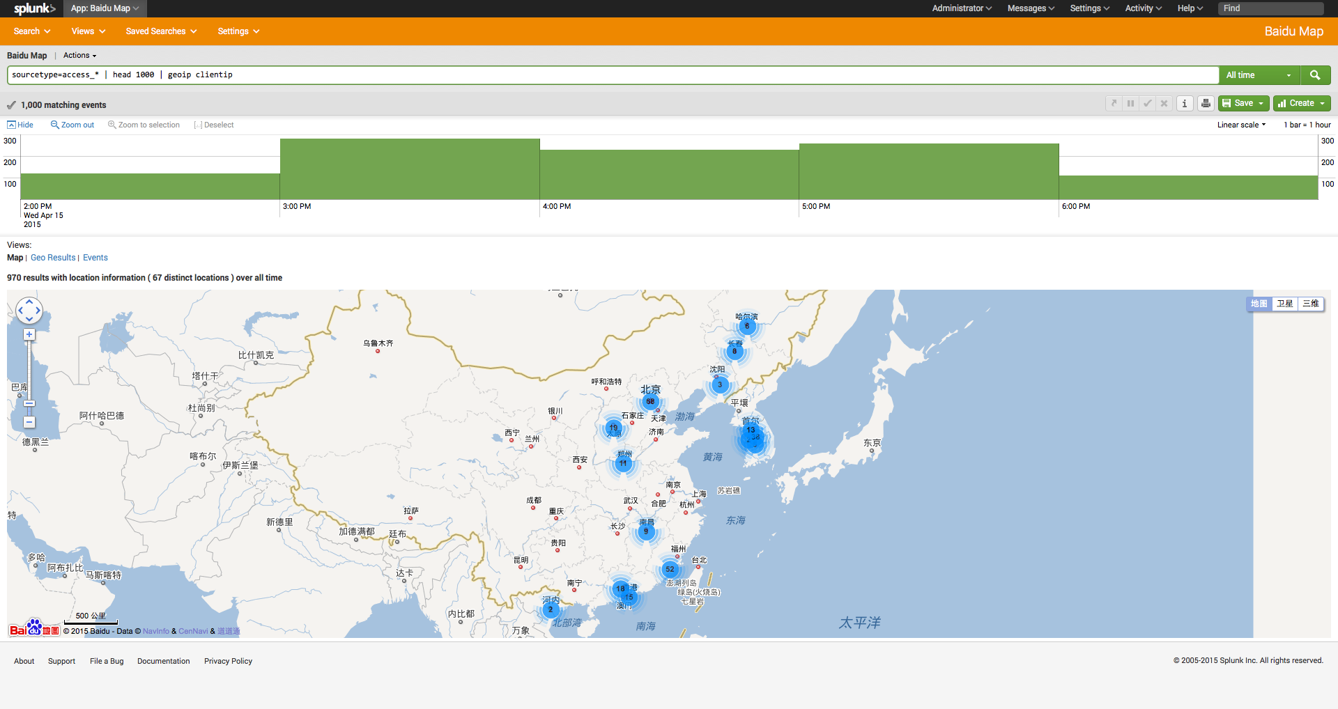
Task: Cancel the search job using the X icon
Action: tap(1164, 103)
